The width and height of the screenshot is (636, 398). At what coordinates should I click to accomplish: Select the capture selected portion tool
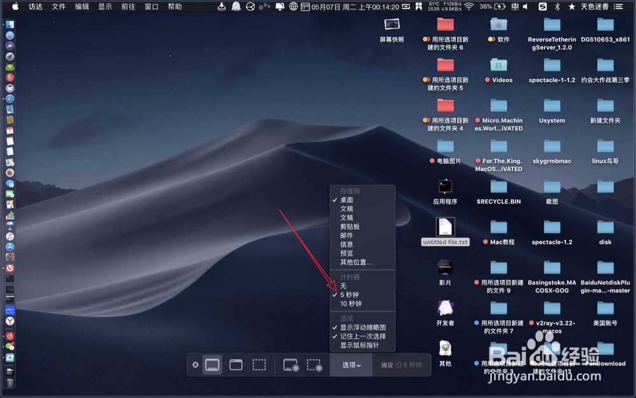[x=259, y=365]
